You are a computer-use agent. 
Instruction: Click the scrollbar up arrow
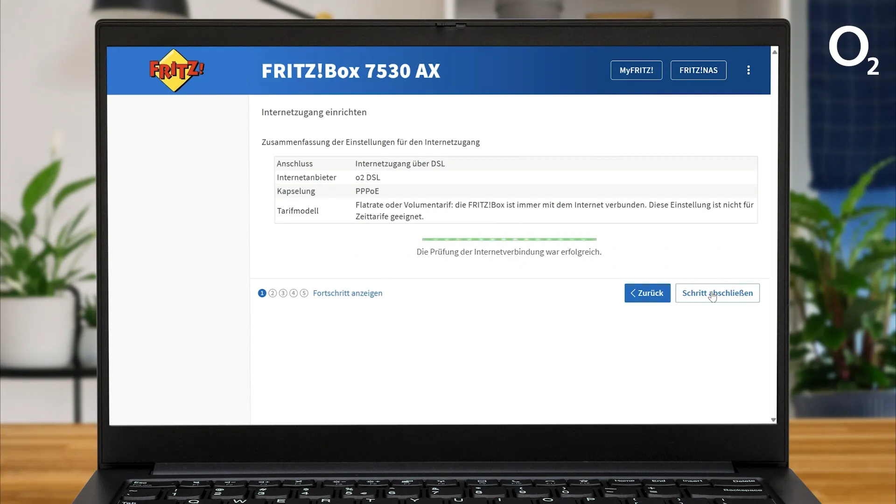[775, 52]
